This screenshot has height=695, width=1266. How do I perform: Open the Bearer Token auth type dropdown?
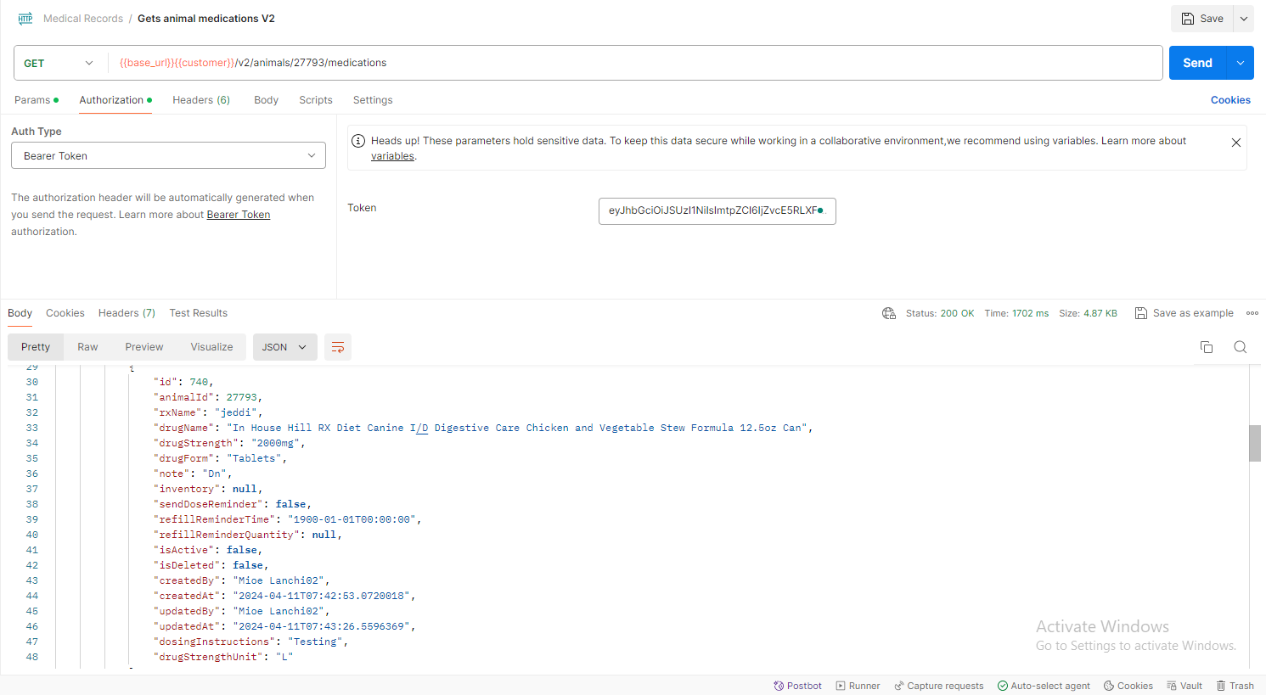(168, 156)
